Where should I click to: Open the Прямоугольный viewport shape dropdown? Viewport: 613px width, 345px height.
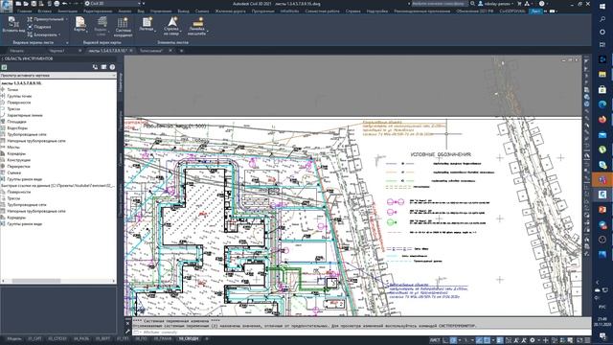(x=47, y=19)
